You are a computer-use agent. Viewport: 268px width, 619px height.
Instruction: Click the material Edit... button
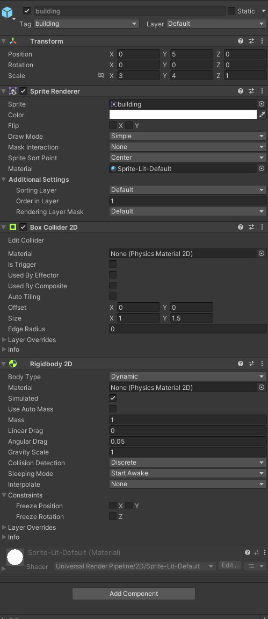point(230,566)
